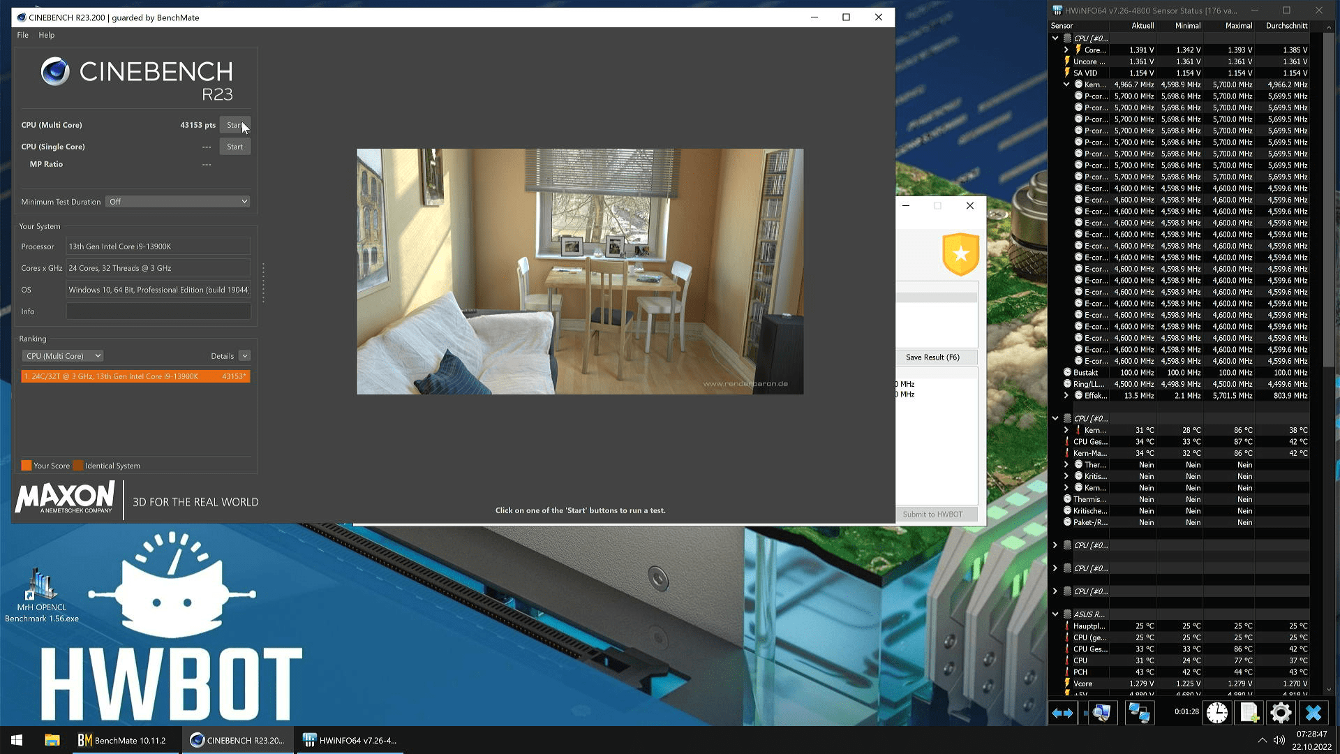This screenshot has width=1340, height=754.
Task: Start logging with the sheet-plus icon in HWiNFO
Action: [x=1249, y=713]
